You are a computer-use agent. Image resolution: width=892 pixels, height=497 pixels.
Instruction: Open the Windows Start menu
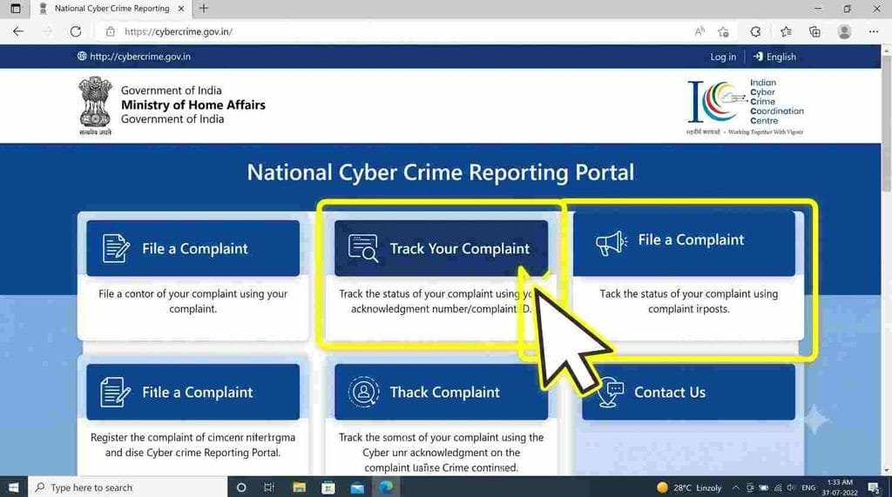[14, 487]
